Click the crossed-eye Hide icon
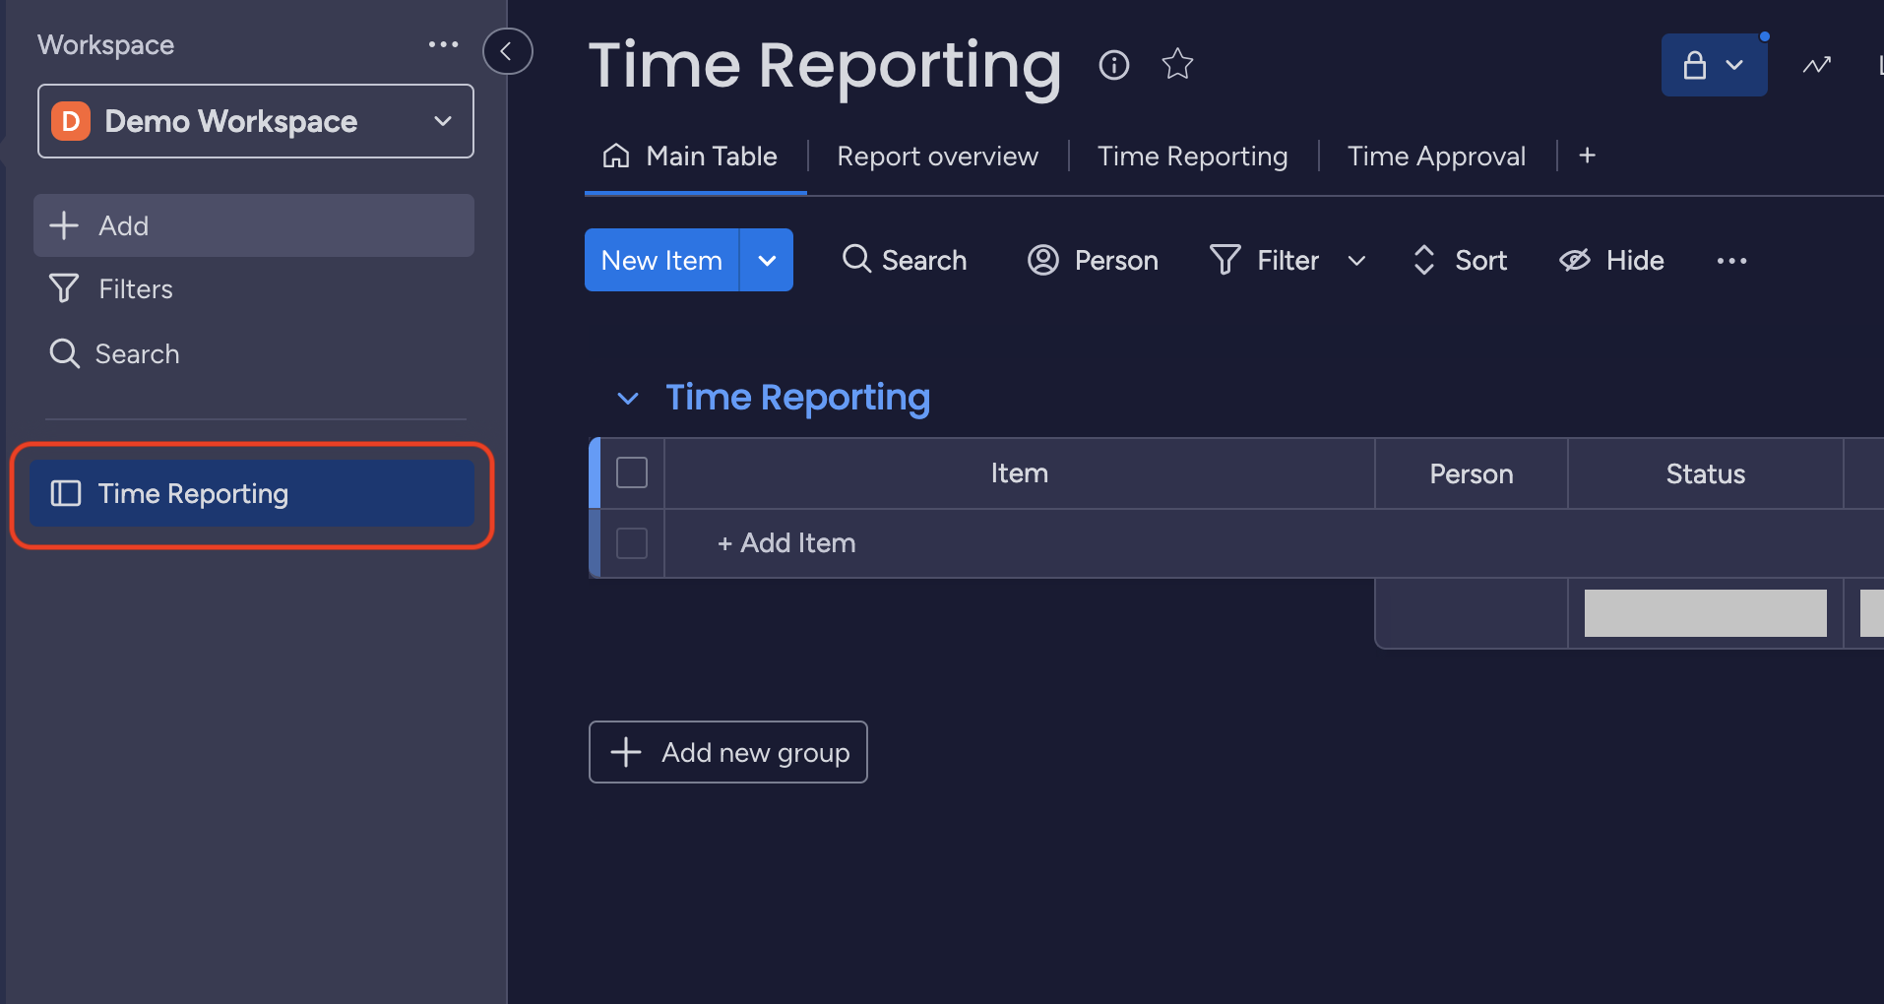The height and width of the screenshot is (1004, 1884). click(x=1575, y=260)
